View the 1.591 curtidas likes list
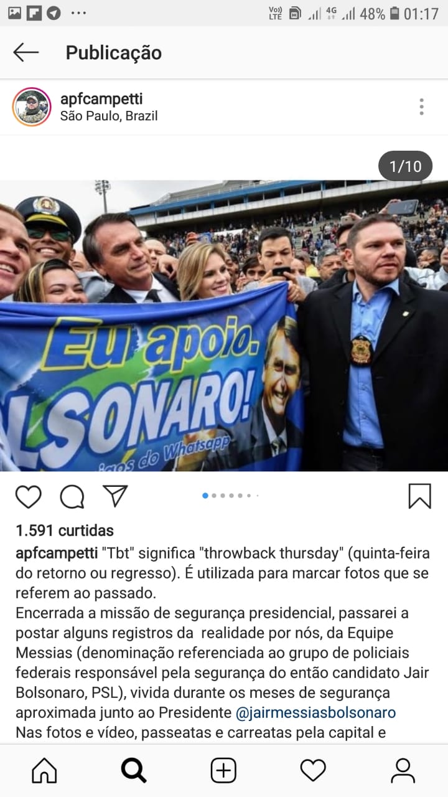Image resolution: width=448 pixels, height=797 pixels. tap(65, 531)
